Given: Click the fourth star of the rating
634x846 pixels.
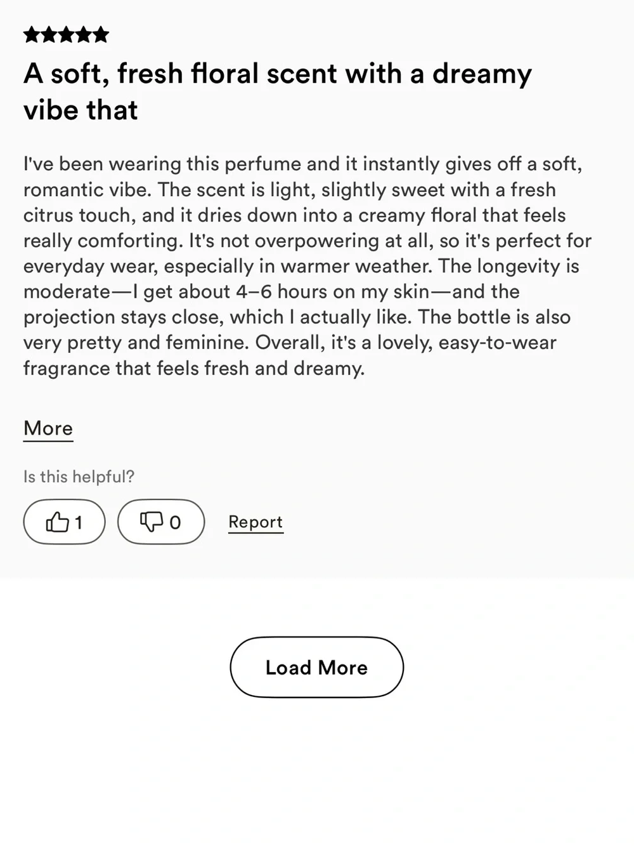Looking at the screenshot, I should [x=83, y=34].
